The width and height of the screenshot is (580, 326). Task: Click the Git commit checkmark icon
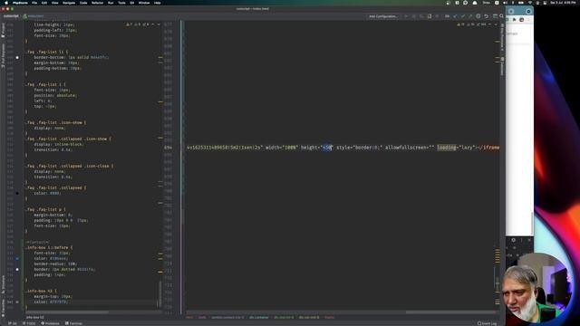pyautogui.click(x=463, y=16)
